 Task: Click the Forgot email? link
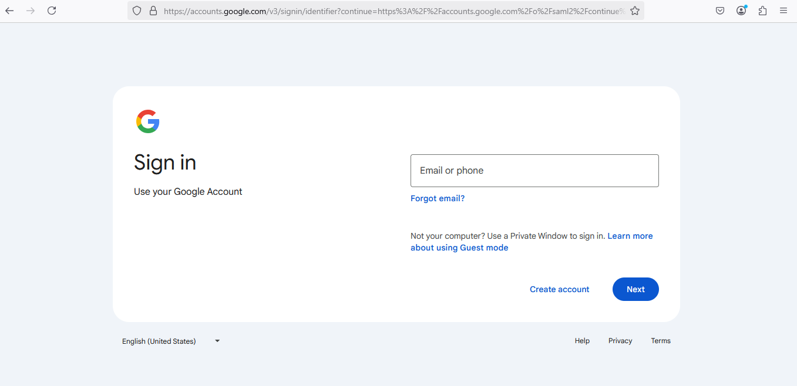438,198
